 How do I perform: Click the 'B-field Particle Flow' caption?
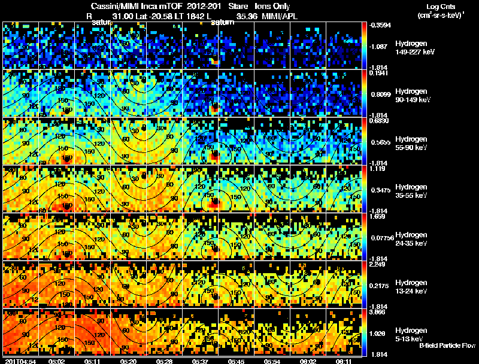(447, 345)
